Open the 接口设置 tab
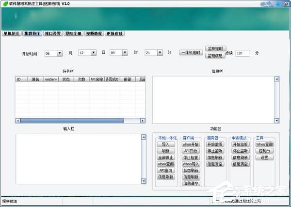The width and height of the screenshot is (291, 207). coord(52,34)
